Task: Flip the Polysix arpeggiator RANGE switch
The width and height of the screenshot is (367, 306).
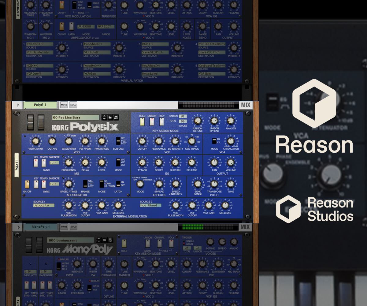Action: pos(85,184)
